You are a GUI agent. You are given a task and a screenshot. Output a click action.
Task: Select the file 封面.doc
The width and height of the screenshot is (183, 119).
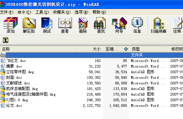point(14,77)
